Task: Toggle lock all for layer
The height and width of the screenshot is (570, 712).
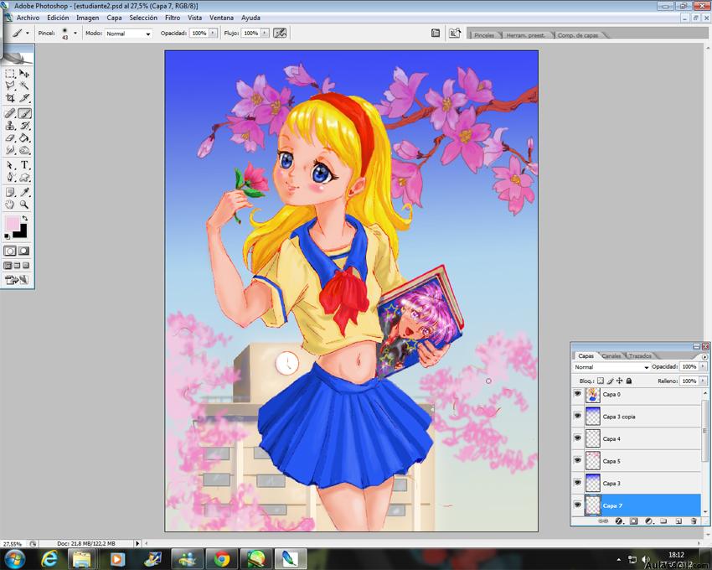Action: point(629,381)
